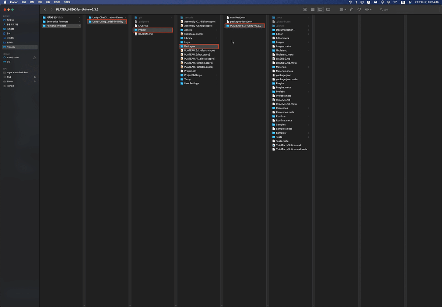
Task: Open the 파일 menu
Action: point(22,2)
